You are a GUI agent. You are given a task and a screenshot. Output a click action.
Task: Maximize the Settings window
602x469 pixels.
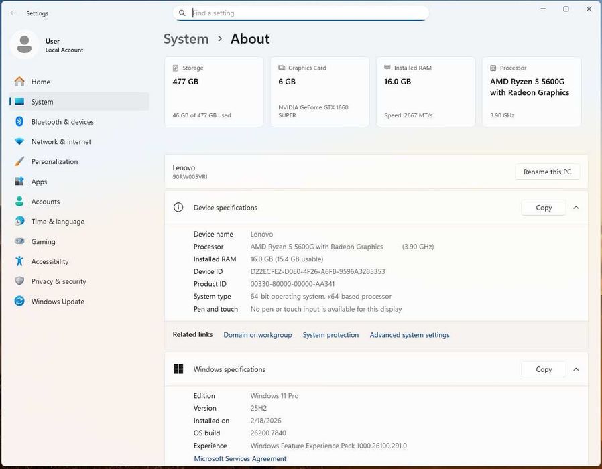point(566,9)
